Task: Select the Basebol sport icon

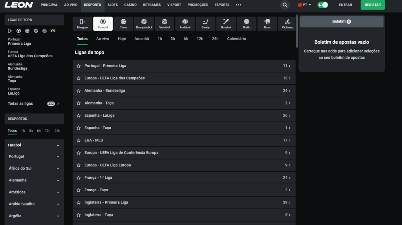Action: (x=226, y=24)
